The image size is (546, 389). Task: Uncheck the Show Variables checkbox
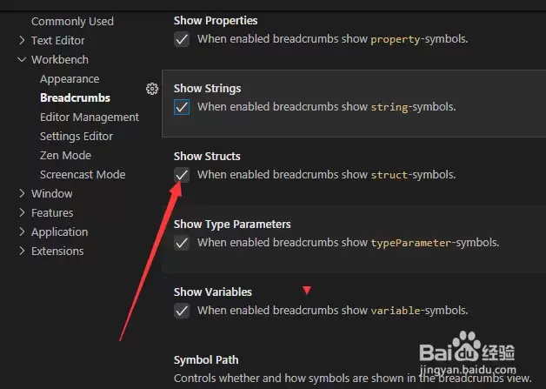click(x=182, y=311)
